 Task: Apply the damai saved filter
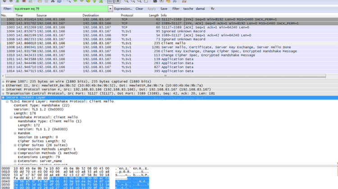[200, 9]
